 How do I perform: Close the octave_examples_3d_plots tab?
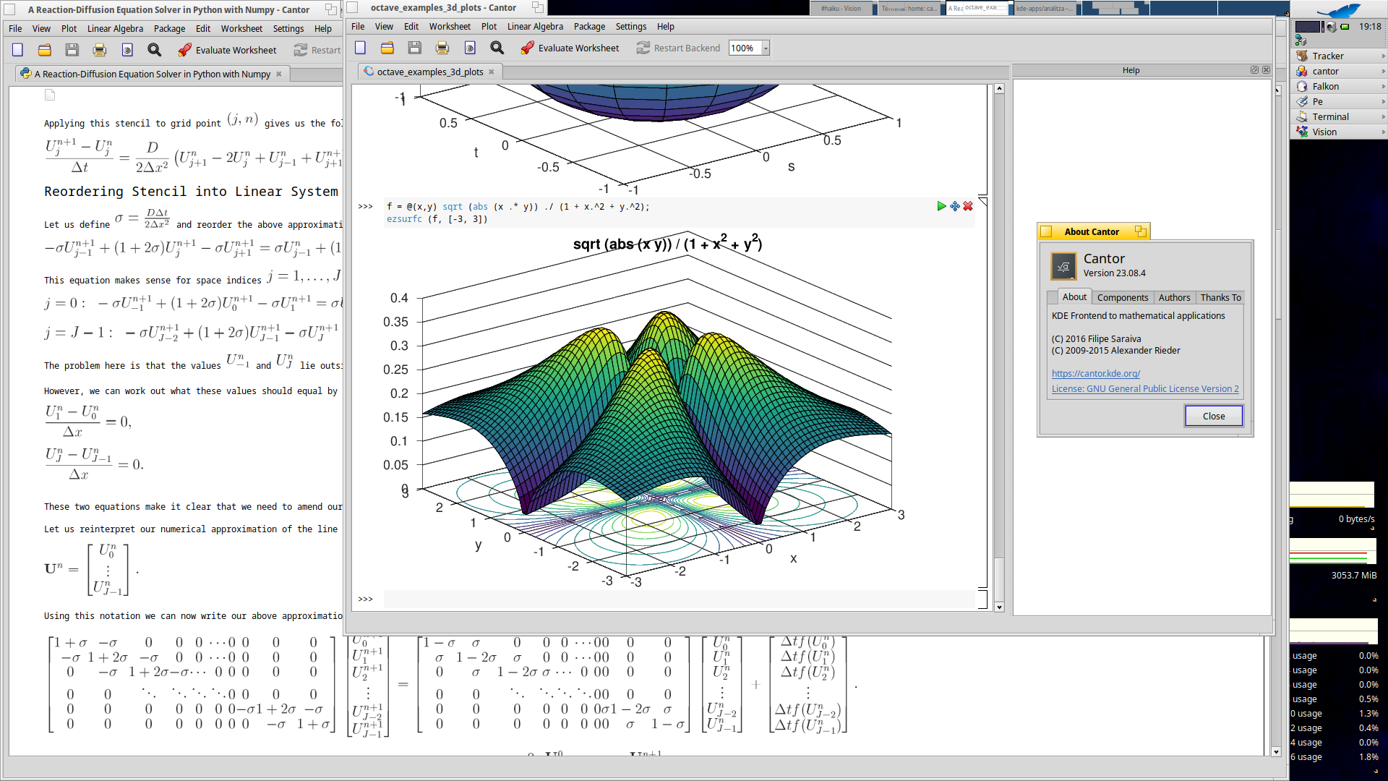tap(492, 72)
